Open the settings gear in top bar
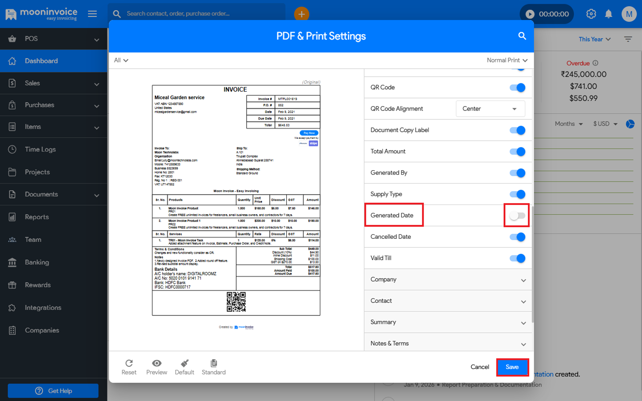The image size is (642, 401). (x=591, y=14)
